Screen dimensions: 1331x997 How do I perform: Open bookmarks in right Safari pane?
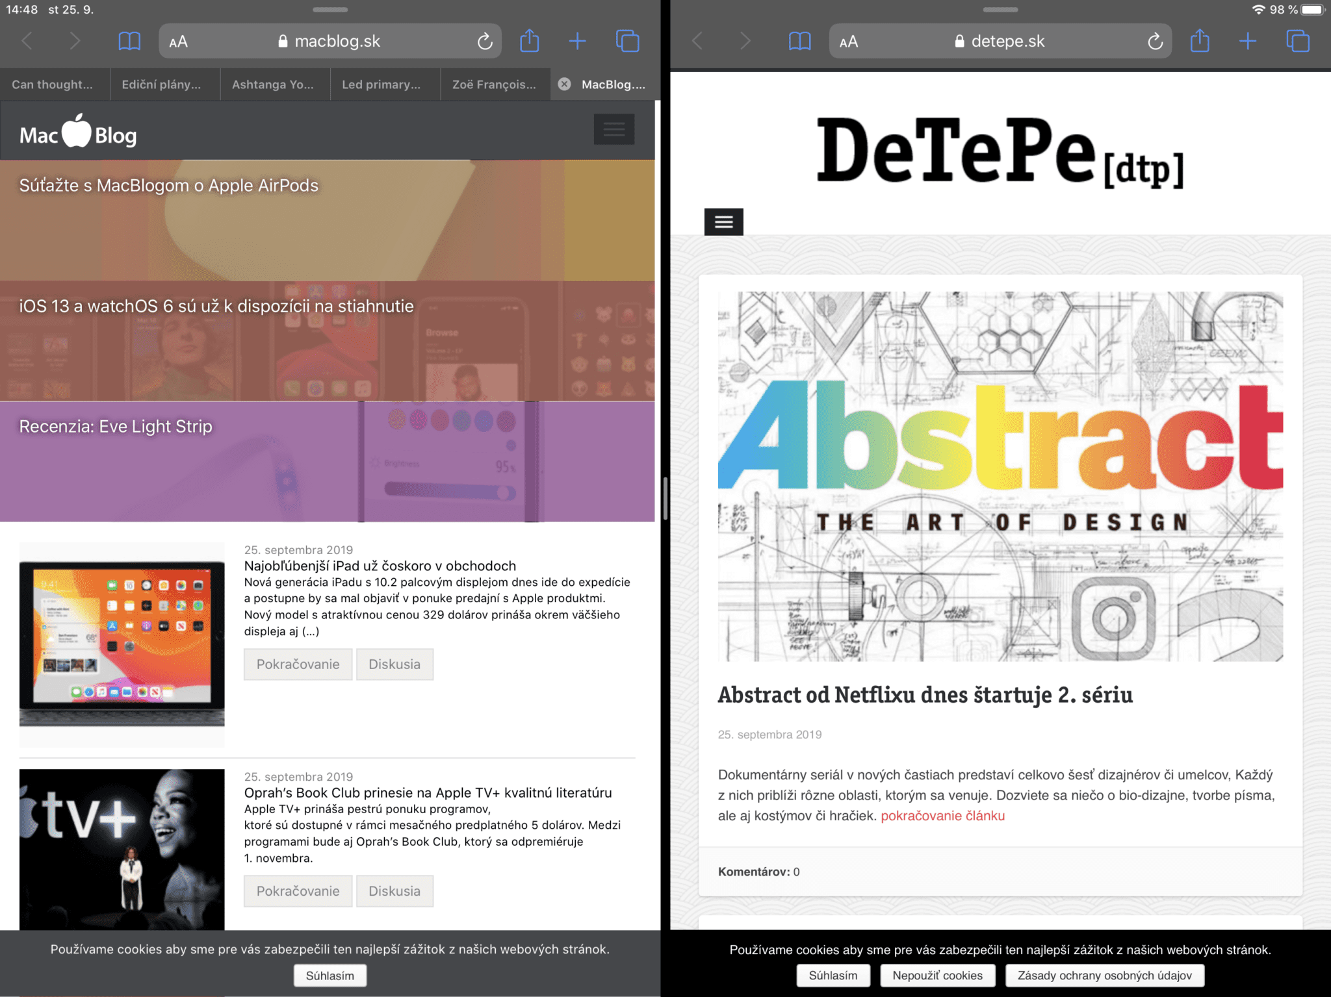(x=799, y=42)
